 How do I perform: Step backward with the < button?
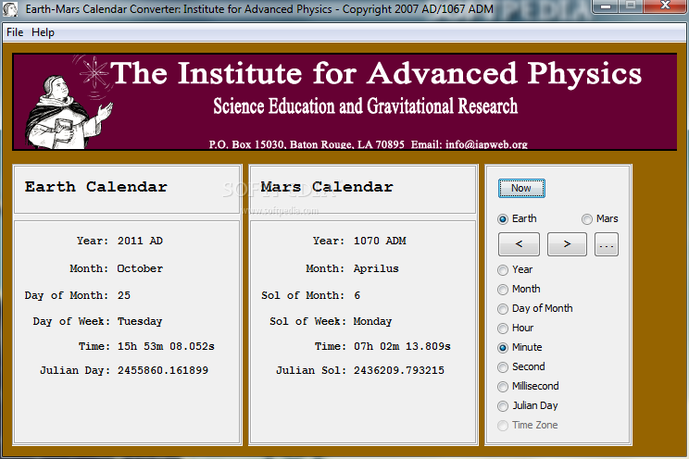click(x=519, y=244)
